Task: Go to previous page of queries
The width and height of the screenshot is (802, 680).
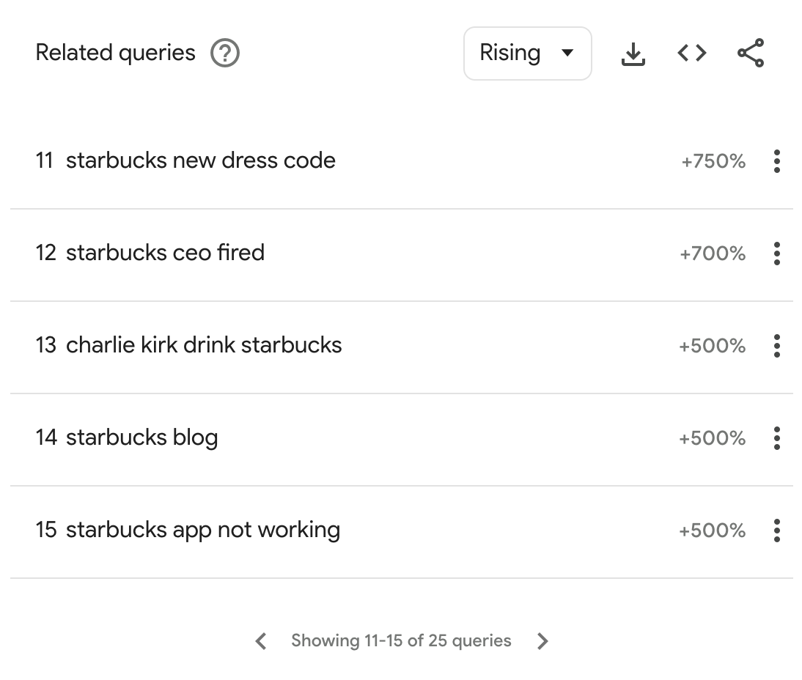Action: (x=261, y=641)
